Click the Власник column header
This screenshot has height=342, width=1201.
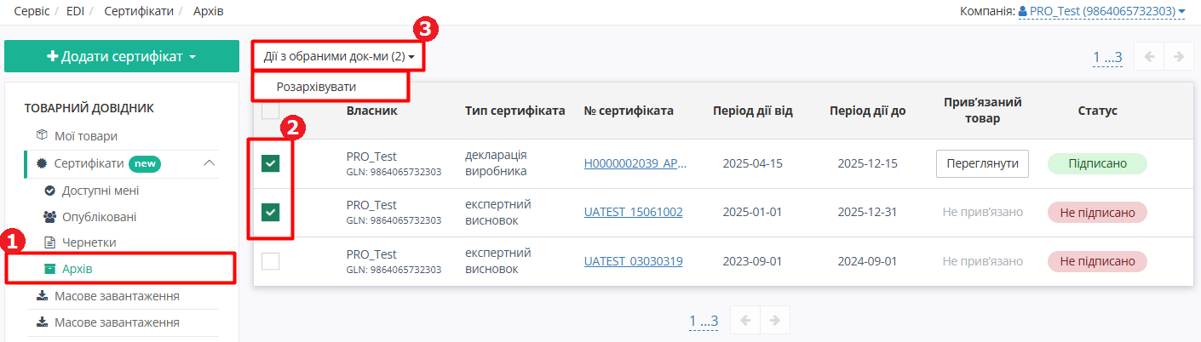372,111
